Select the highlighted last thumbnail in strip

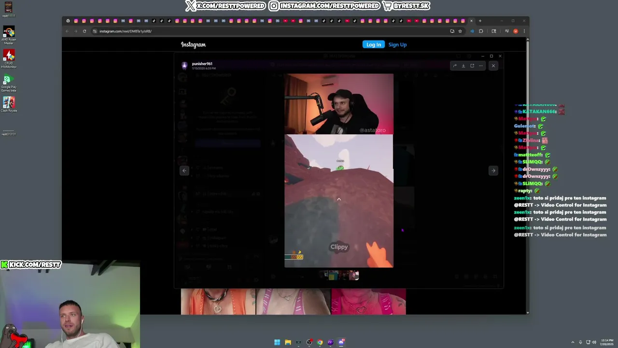(x=354, y=275)
